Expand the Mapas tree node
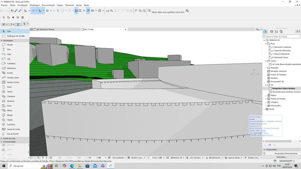 tap(266, 95)
